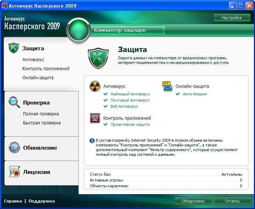Click the Обнаружено button
Screen dimensions: 255x209
tap(193, 201)
